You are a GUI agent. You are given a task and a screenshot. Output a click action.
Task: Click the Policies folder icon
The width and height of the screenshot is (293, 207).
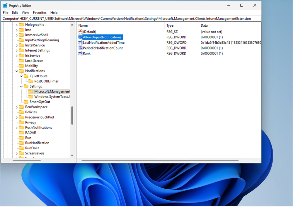pyautogui.click(x=22, y=112)
